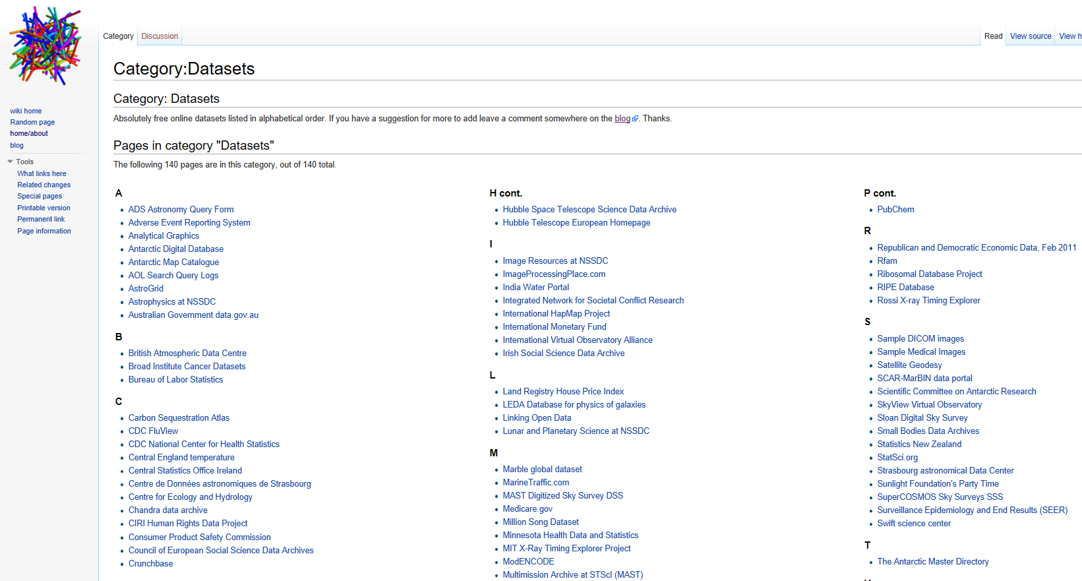Open MarineTraffic.com page
1082x581 pixels.
click(x=536, y=482)
